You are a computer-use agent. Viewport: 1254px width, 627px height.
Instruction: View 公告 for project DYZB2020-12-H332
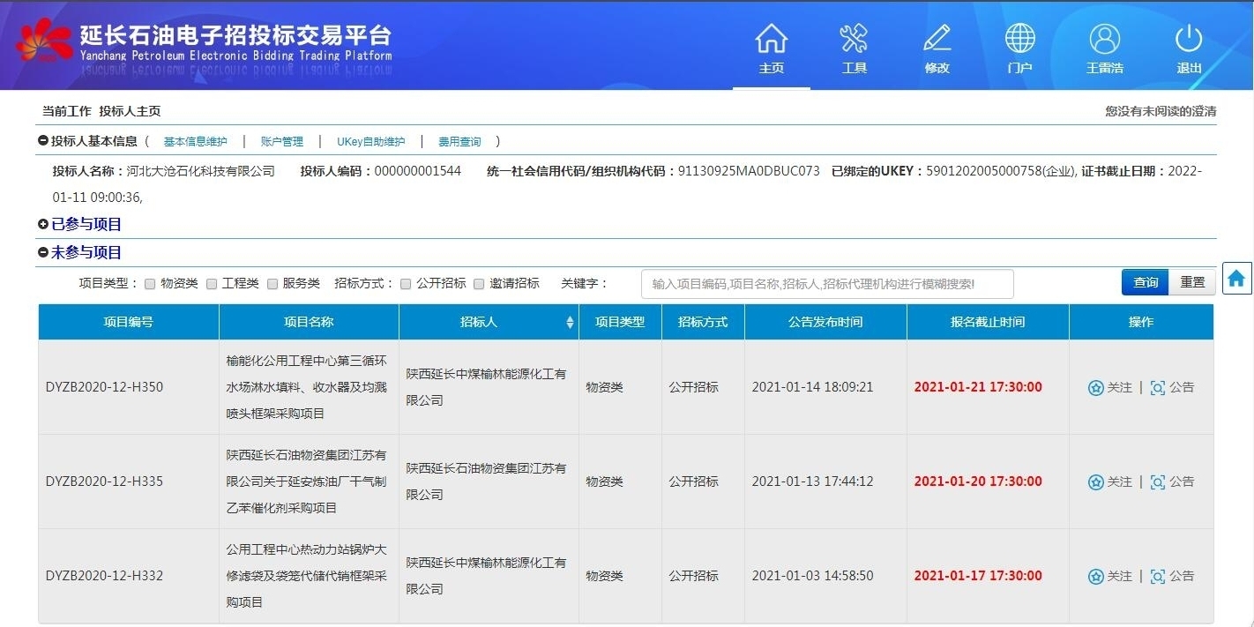click(1172, 576)
